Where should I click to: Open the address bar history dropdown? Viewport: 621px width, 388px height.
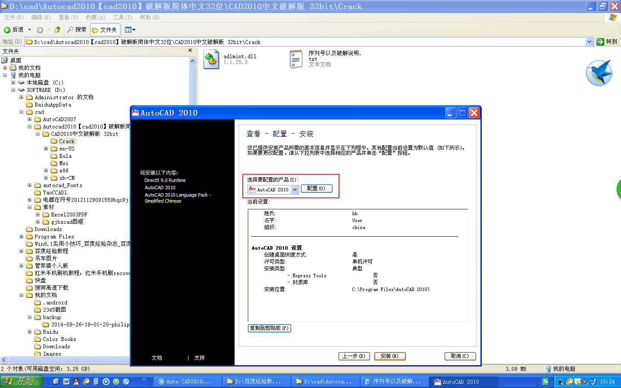[590, 42]
